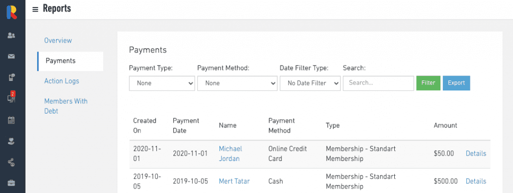This screenshot has height=193, width=513.
Task: Open the Payment Method dropdown
Action: click(237, 83)
